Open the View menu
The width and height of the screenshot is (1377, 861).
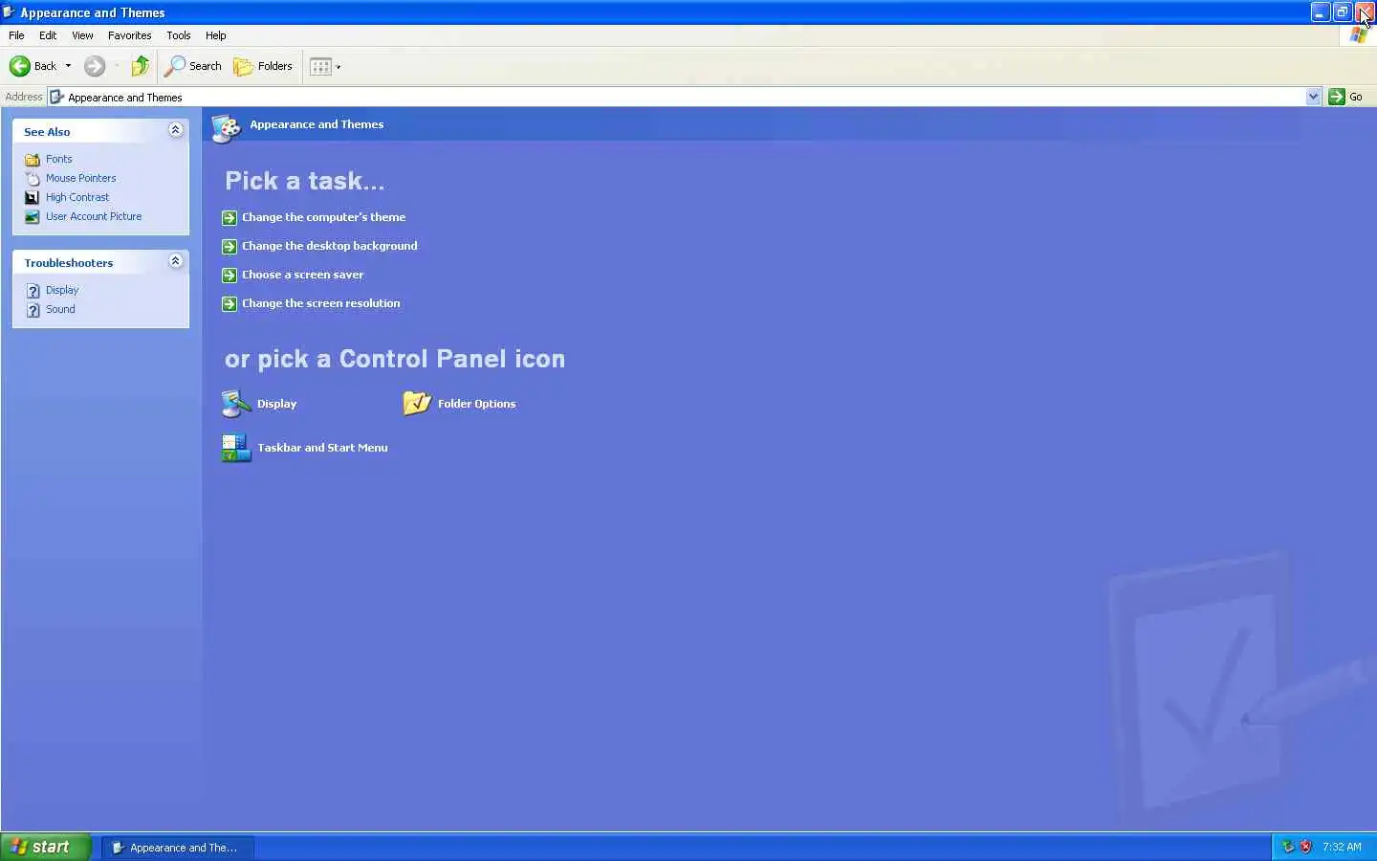tap(82, 35)
